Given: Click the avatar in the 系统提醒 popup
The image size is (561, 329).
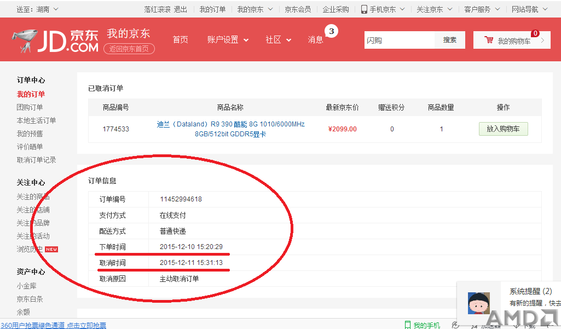Looking at the screenshot, I should (479, 303).
